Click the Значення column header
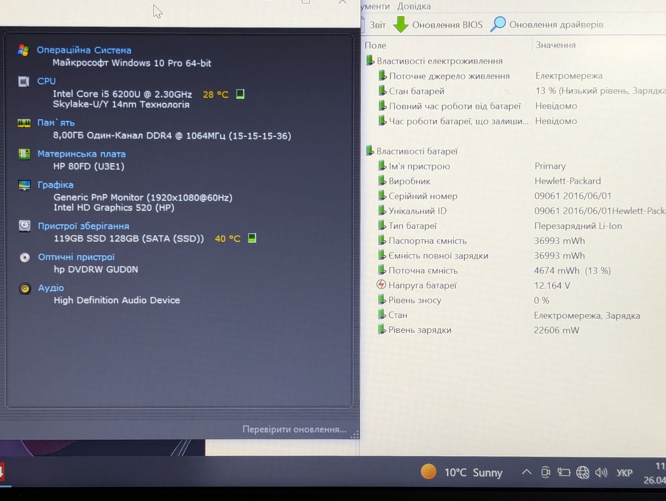Screen dimensions: 666x501 (x=556, y=45)
